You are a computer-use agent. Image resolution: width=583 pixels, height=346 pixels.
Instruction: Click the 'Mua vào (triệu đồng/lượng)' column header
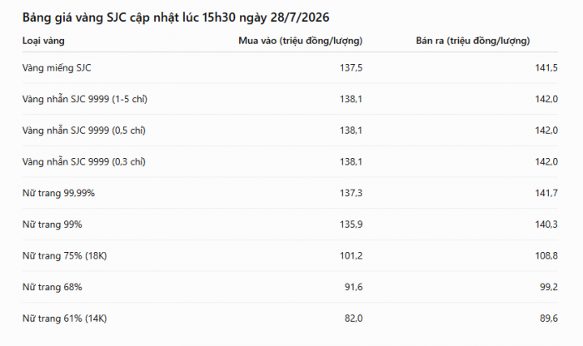[x=301, y=41]
